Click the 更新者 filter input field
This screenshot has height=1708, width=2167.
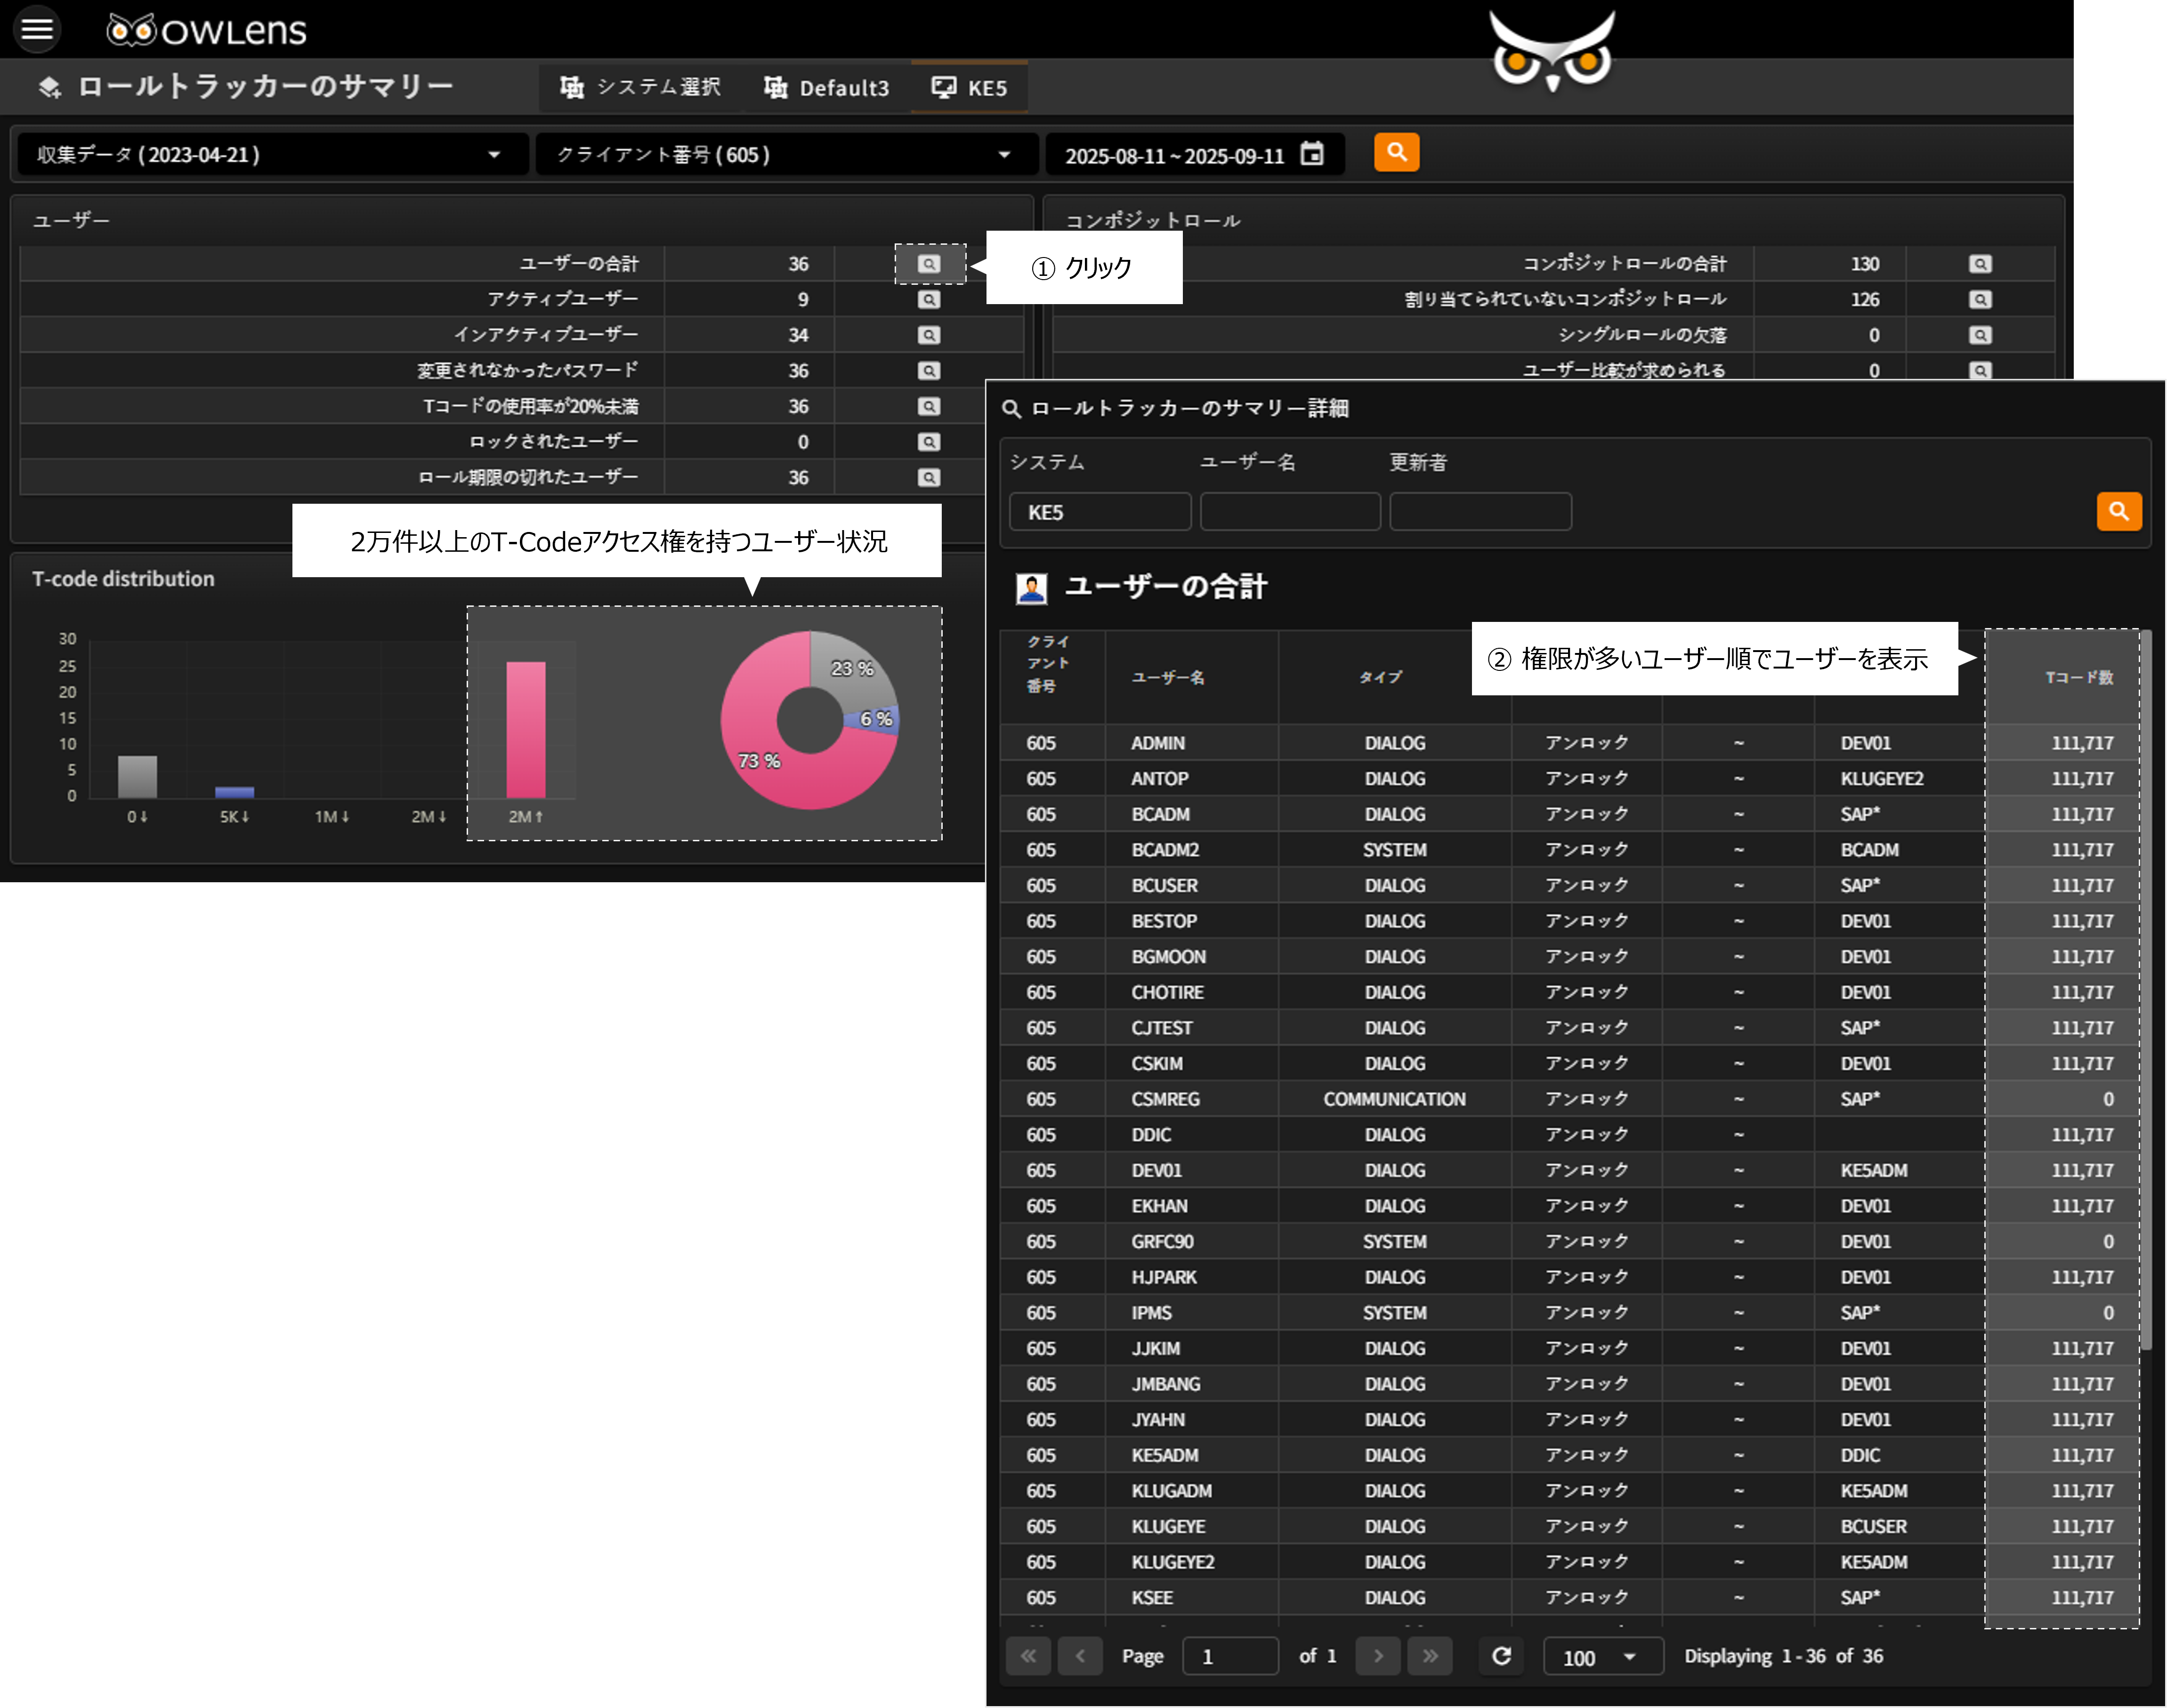pos(1480,512)
